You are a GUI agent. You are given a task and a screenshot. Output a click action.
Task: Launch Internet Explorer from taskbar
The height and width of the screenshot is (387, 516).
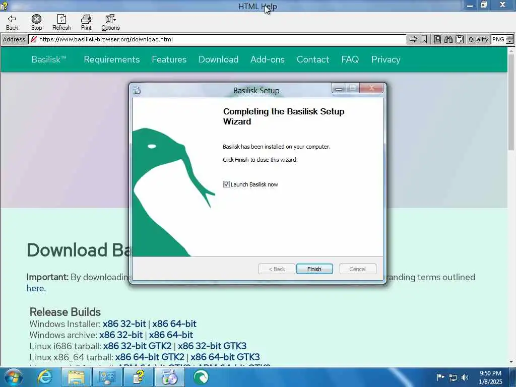(45, 377)
